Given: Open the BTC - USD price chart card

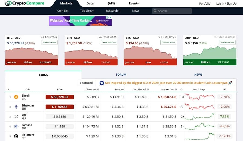Looking at the screenshot, I should click(32, 50).
